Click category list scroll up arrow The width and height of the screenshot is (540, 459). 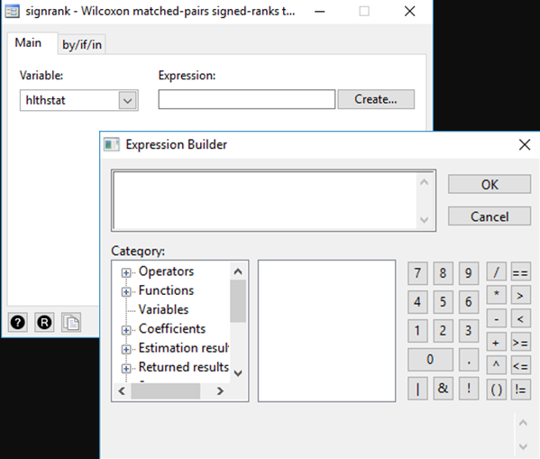(238, 271)
